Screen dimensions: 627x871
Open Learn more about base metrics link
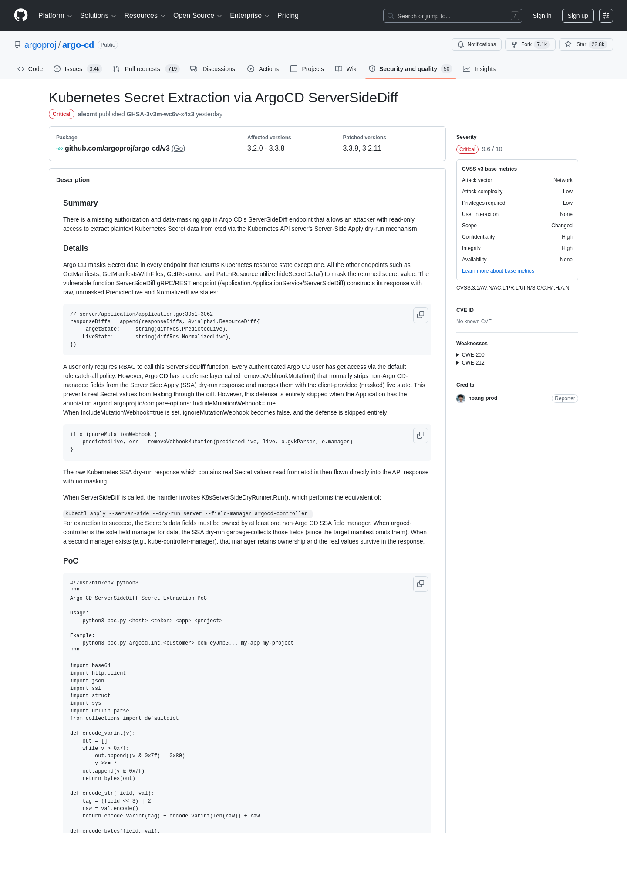pos(498,271)
